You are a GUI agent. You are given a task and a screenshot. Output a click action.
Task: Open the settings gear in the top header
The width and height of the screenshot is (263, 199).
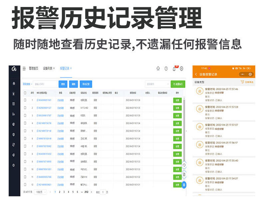coord(181,68)
